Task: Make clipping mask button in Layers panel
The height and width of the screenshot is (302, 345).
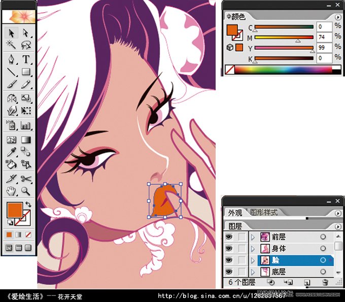Action: click(x=271, y=282)
